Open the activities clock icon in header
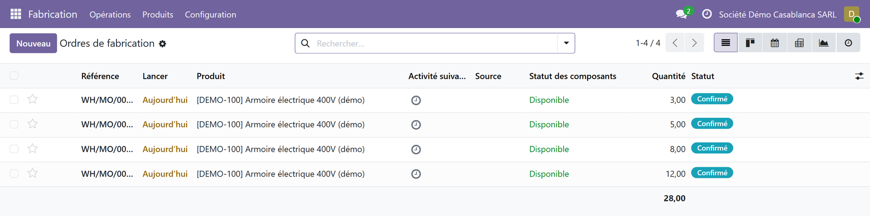 click(x=707, y=14)
